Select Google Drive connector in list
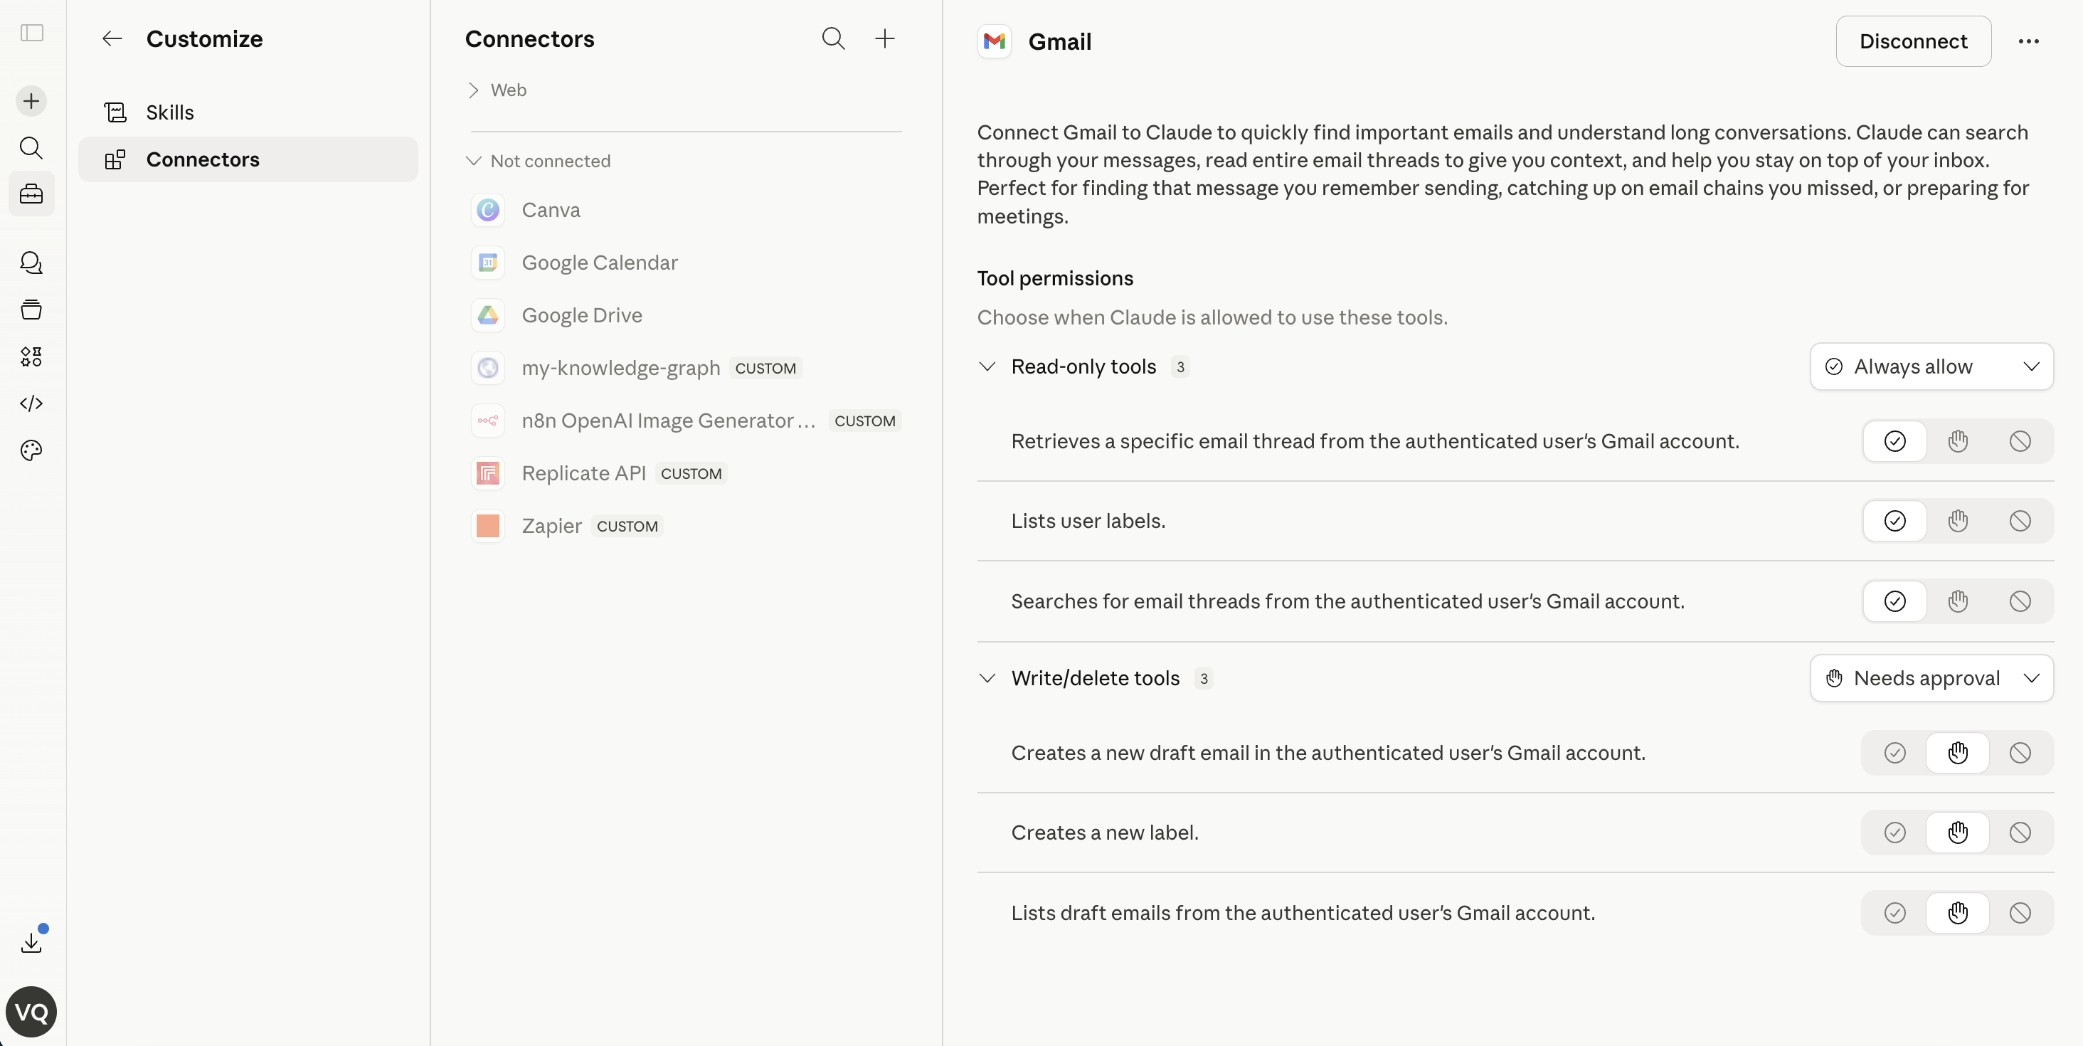Image resolution: width=2083 pixels, height=1046 pixels. (581, 315)
